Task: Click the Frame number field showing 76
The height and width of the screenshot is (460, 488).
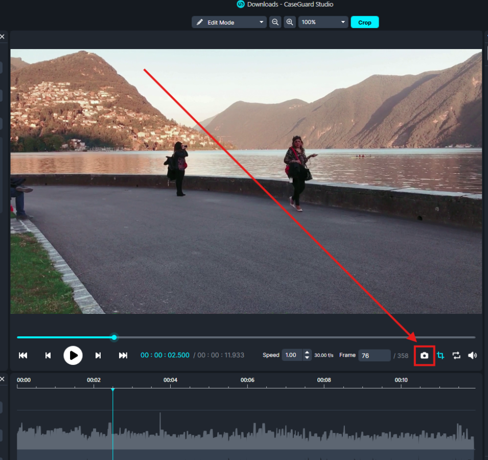Action: coord(374,356)
